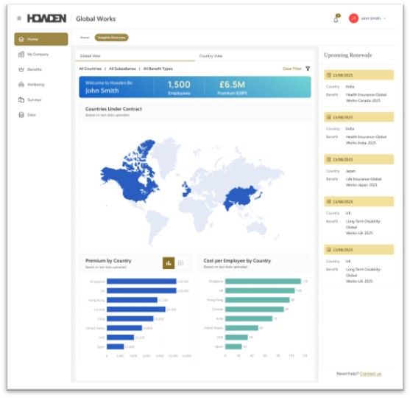This screenshot has width=410, height=398.
Task: Toggle Premium by Country bar chart view
Action: [x=169, y=263]
